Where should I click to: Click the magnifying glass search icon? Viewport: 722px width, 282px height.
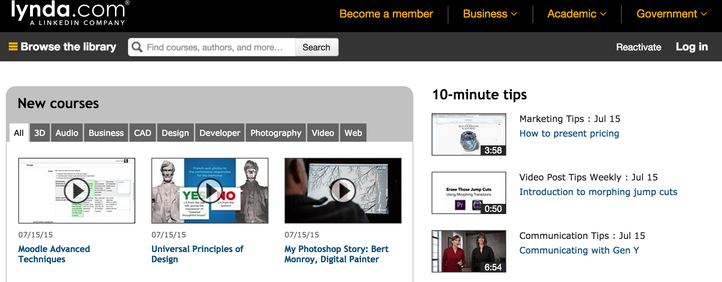coord(137,47)
